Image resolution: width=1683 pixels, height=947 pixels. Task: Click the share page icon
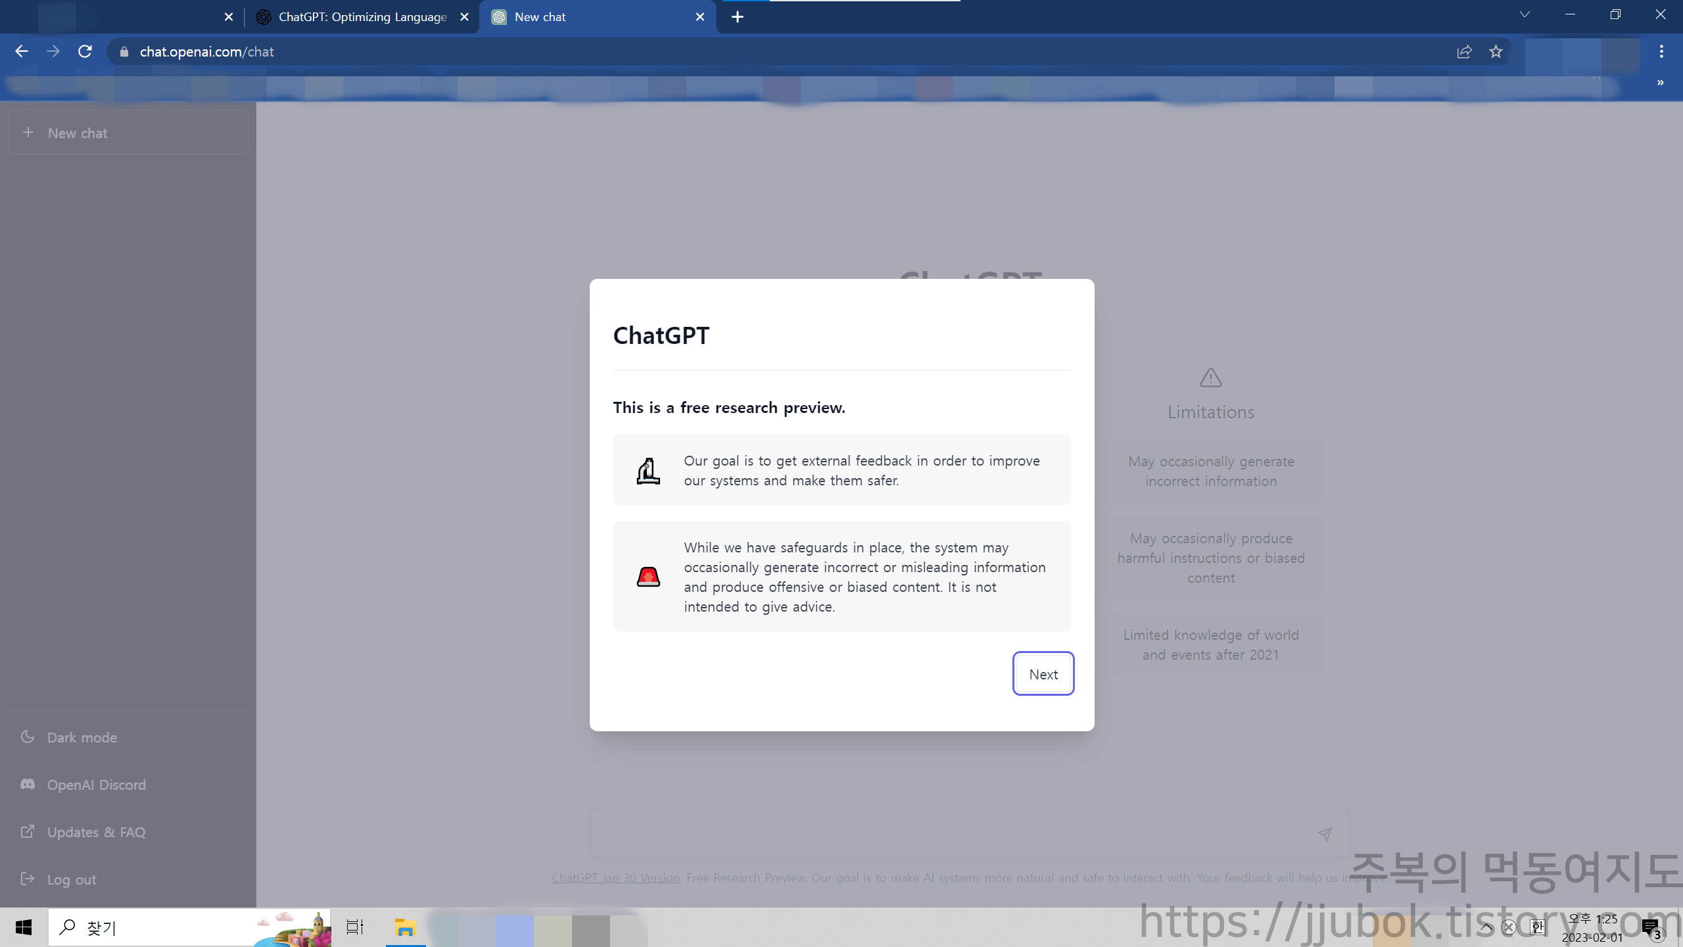tap(1464, 51)
